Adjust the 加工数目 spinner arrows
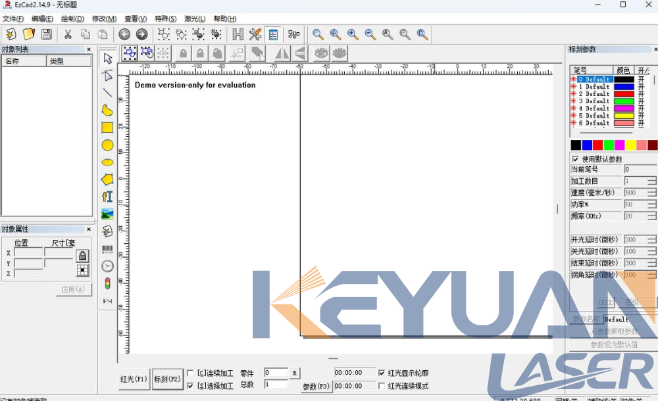This screenshot has height=401, width=658. [x=651, y=181]
